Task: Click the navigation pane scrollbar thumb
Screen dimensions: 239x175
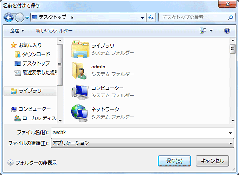Action: pyautogui.click(x=60, y=65)
